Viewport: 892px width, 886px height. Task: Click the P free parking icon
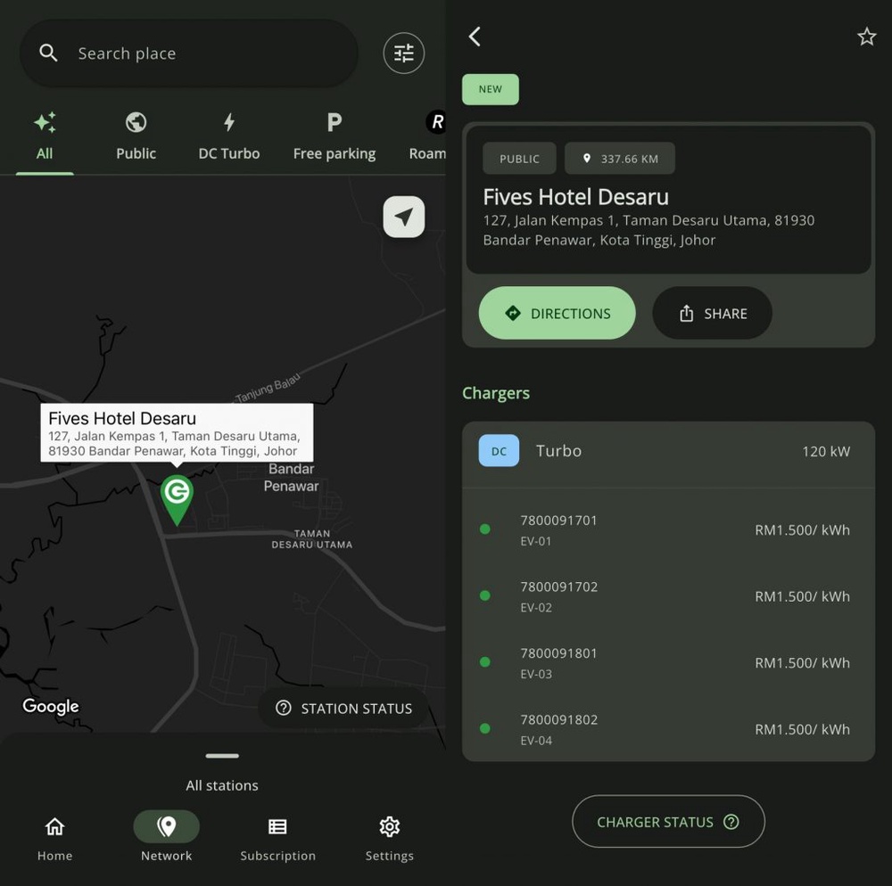(334, 121)
